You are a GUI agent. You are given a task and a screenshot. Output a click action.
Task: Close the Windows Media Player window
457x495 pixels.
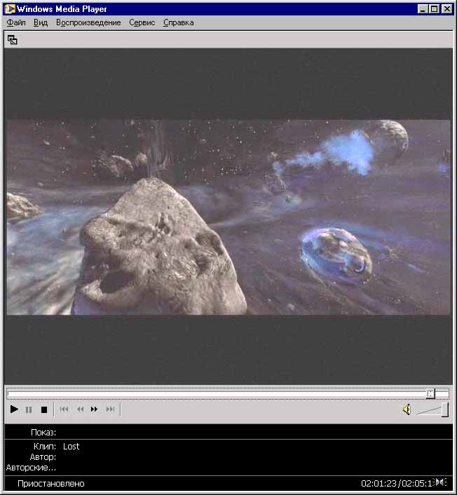coord(447,9)
